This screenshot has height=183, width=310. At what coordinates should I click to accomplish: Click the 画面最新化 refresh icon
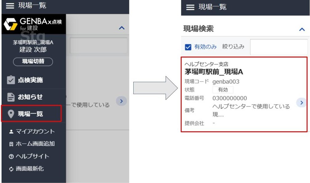pos(11,169)
